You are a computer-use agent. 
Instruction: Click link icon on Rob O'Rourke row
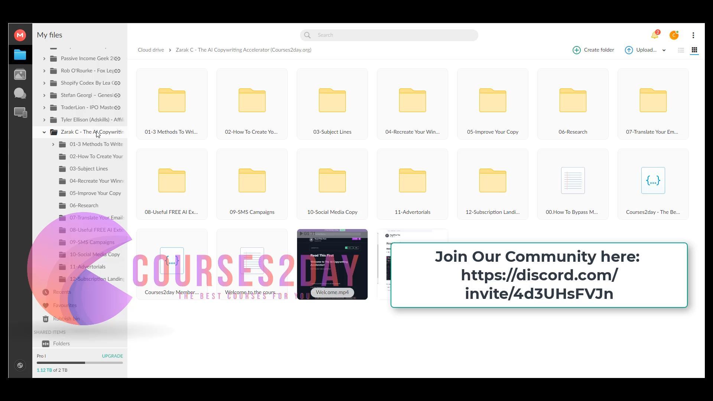(x=117, y=71)
